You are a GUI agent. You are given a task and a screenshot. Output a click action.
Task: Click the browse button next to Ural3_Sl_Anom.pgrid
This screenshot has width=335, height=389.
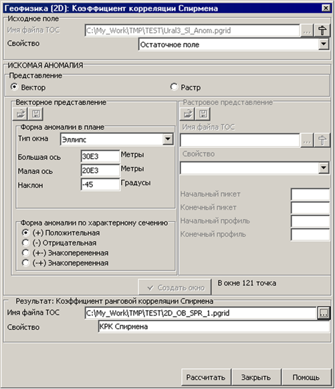[x=307, y=31]
